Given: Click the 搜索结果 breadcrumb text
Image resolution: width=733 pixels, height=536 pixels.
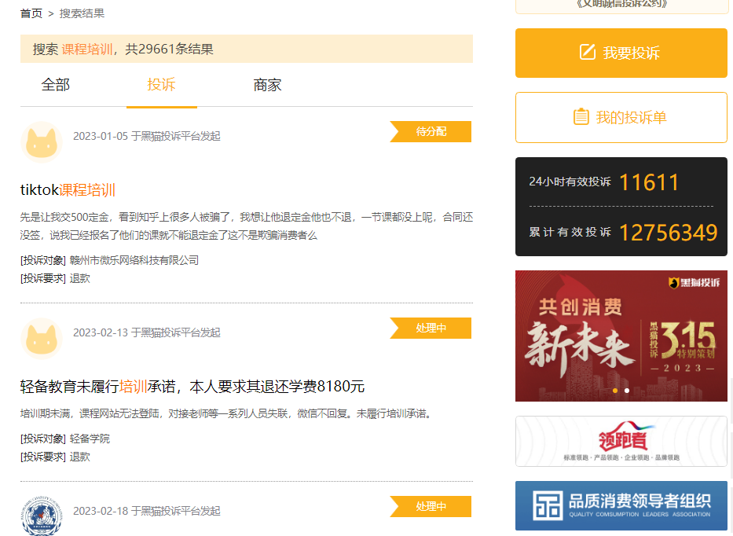Looking at the screenshot, I should (x=82, y=13).
